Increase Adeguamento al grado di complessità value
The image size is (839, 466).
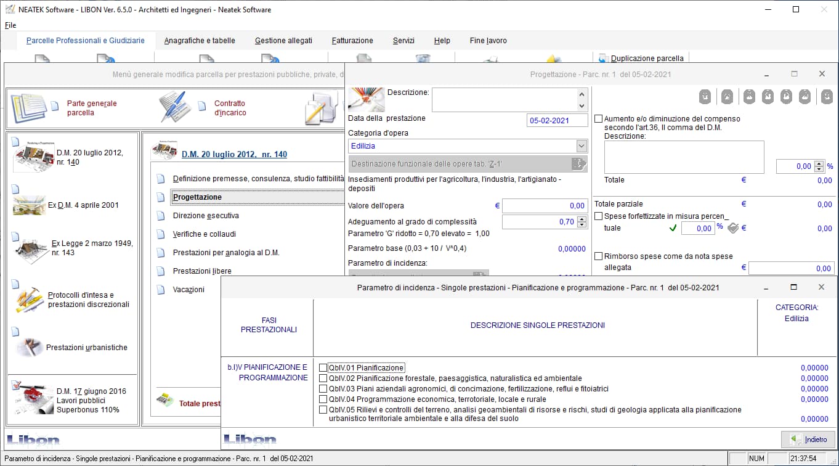tap(582, 219)
